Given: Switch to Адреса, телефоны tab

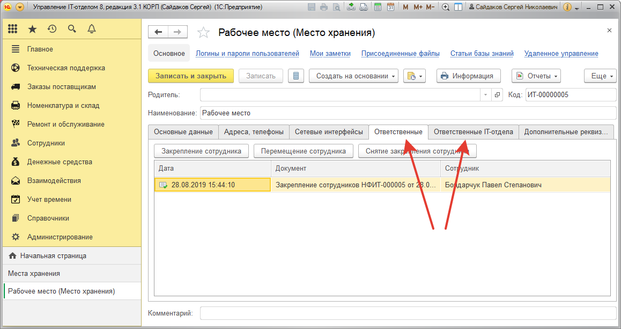Looking at the screenshot, I should click(254, 131).
